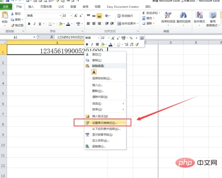Click paste option A icon in context menu

(x=94, y=72)
